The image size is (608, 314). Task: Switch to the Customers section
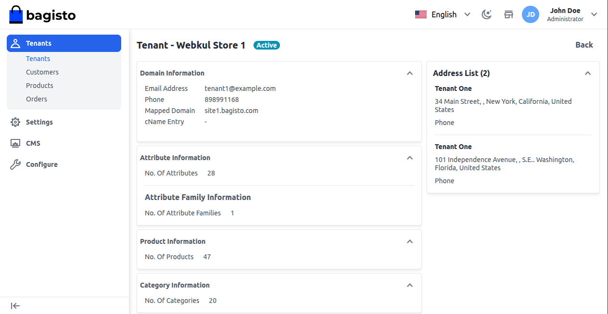42,72
